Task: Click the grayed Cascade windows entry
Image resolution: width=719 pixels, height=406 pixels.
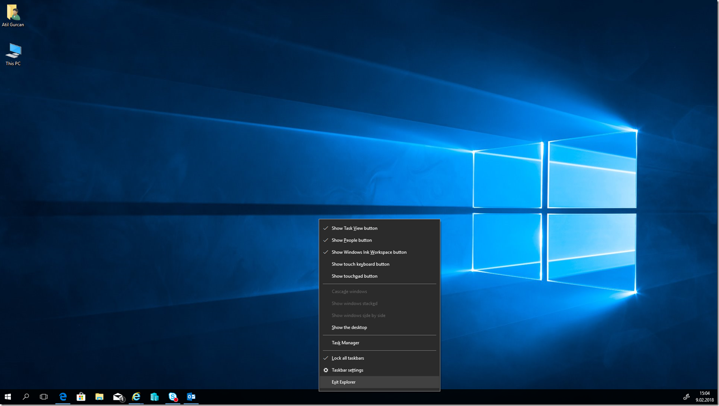Action: pos(379,291)
